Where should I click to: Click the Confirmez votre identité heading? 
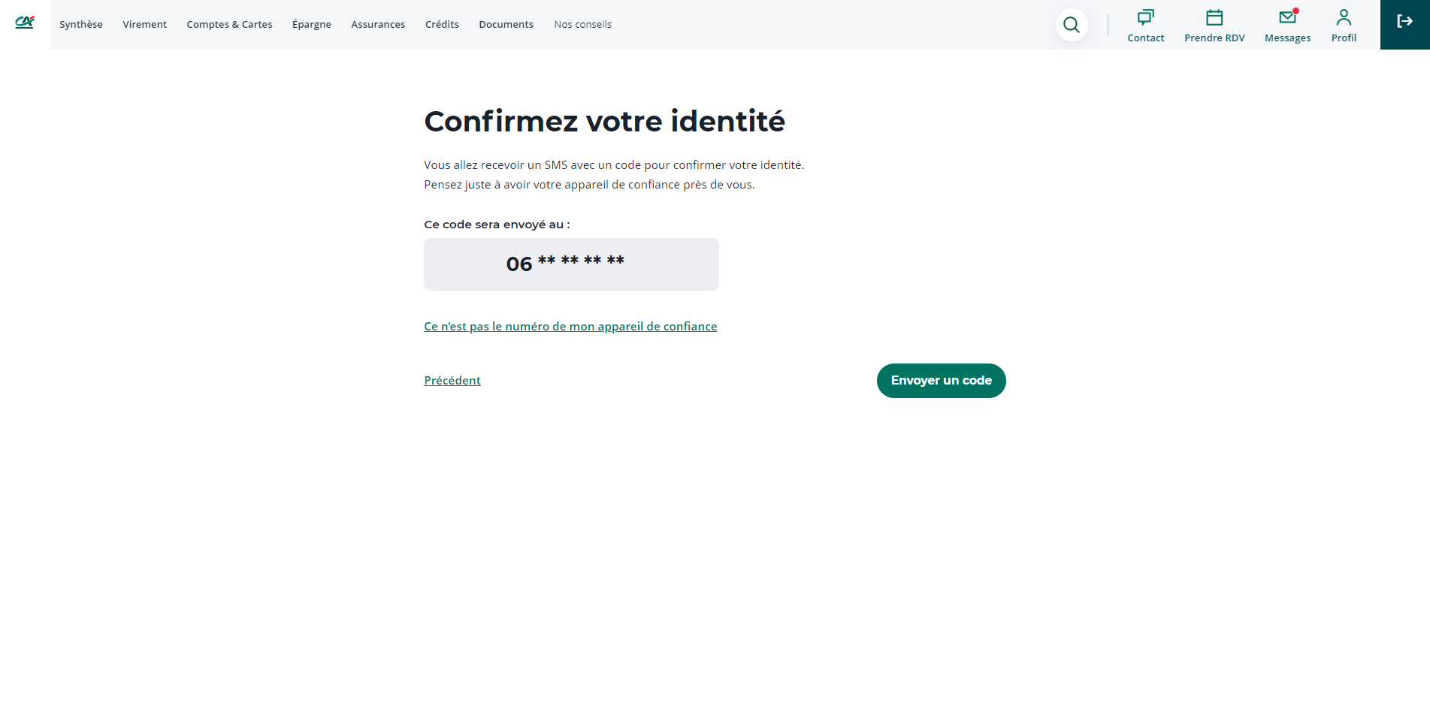pos(604,122)
